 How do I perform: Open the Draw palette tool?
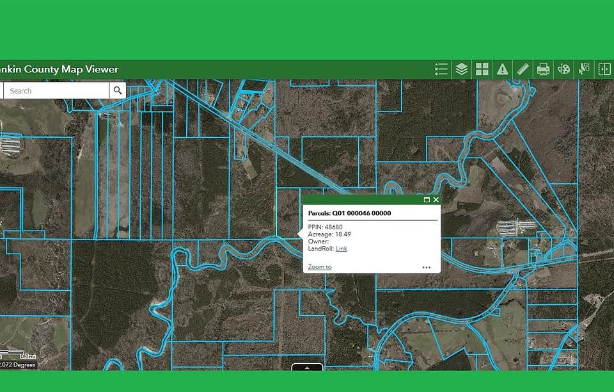click(x=563, y=69)
